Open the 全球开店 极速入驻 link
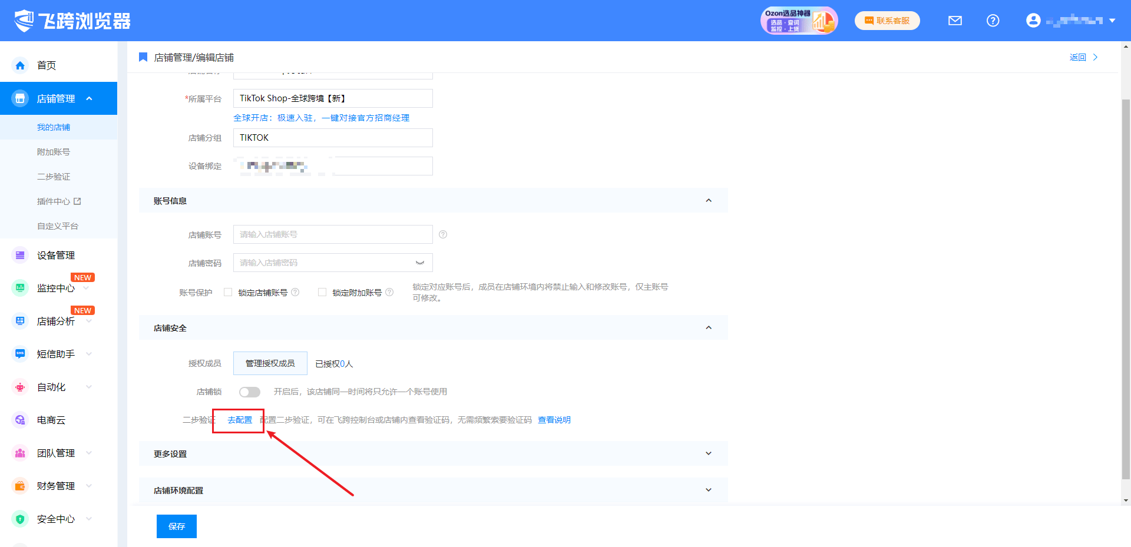The width and height of the screenshot is (1131, 547). pyautogui.click(x=322, y=118)
